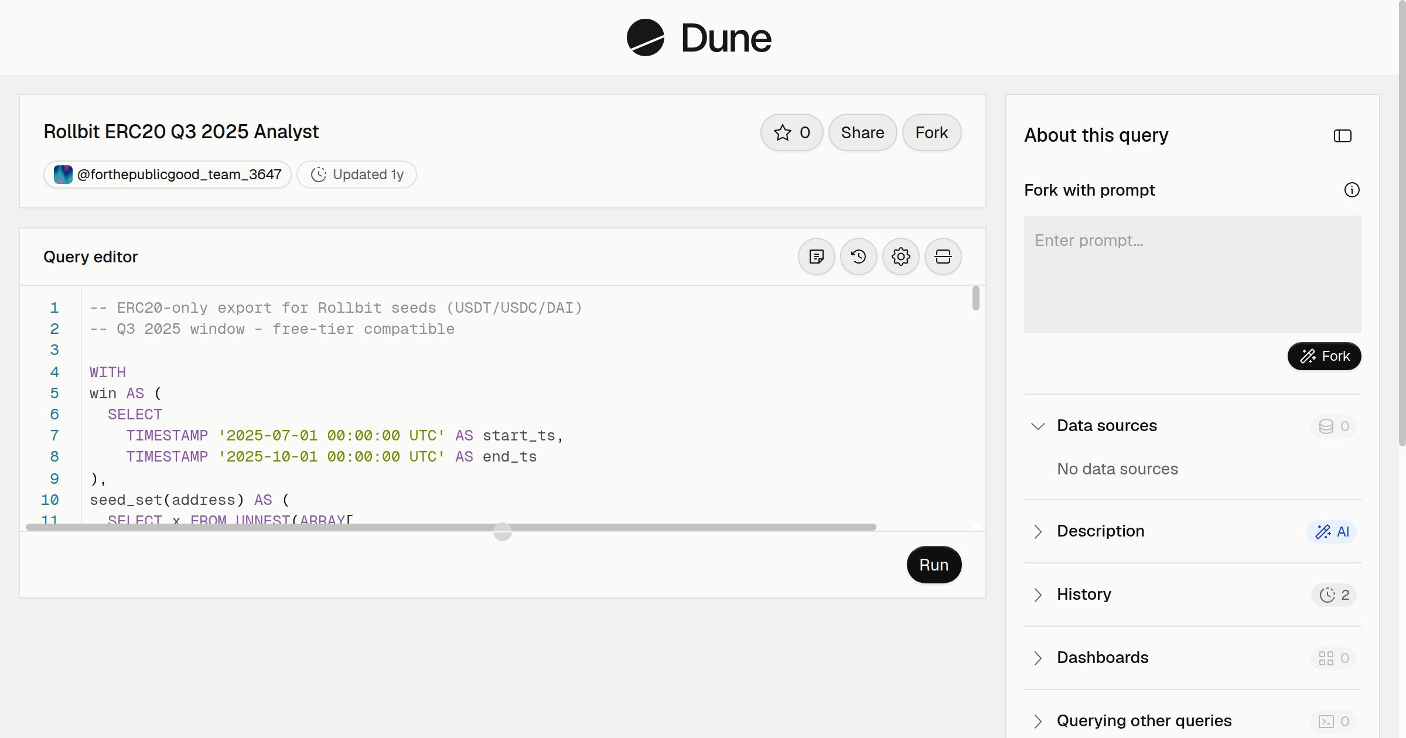Screen dimensions: 1406x738
Task: Click the black Fork button under the prompt
Action: point(1324,356)
